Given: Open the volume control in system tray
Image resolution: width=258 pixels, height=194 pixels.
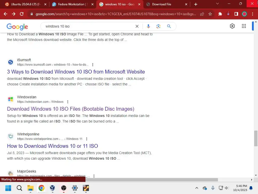Looking at the screenshot, I should pyautogui.click(x=227, y=188).
